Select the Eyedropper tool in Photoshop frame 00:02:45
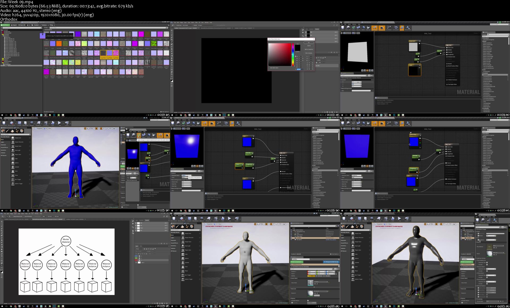 click(172, 42)
